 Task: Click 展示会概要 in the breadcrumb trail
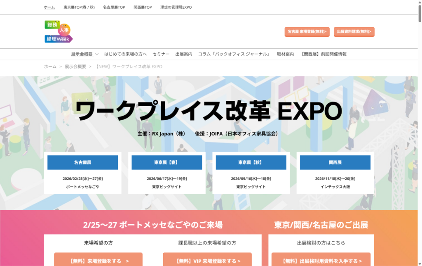pyautogui.click(x=75, y=66)
